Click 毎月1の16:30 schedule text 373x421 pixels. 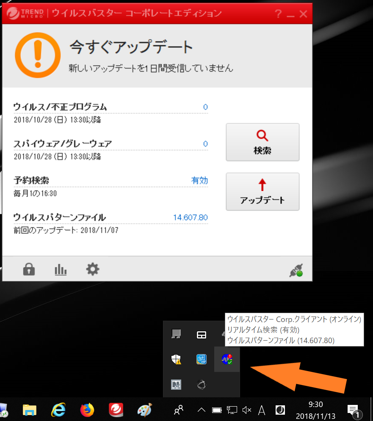tap(35, 193)
